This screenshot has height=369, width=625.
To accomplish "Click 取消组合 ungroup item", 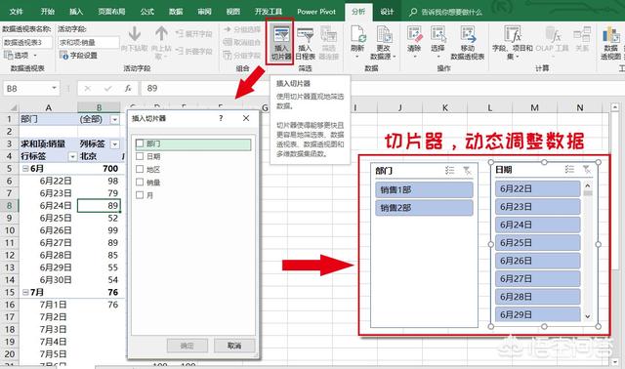I will 242,42.
